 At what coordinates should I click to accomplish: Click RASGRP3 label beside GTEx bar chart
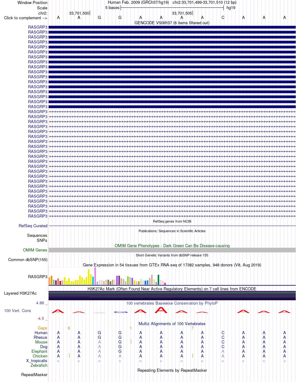[38, 277]
